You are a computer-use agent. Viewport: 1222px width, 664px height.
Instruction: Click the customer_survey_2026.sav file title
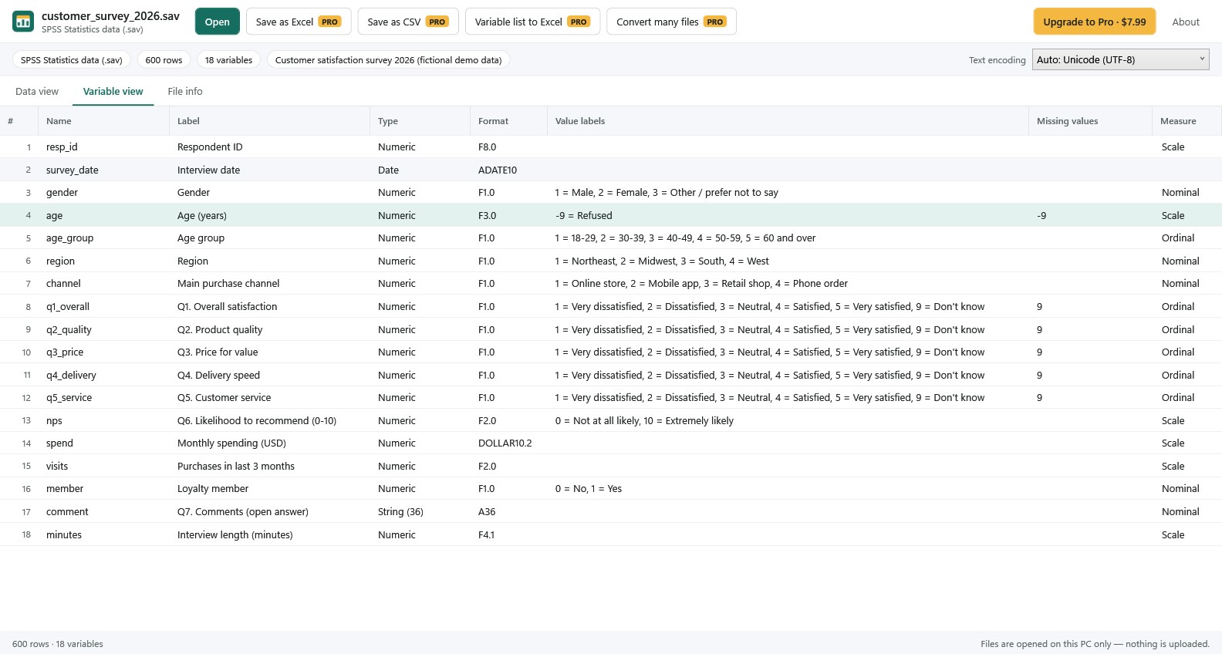[x=110, y=15]
